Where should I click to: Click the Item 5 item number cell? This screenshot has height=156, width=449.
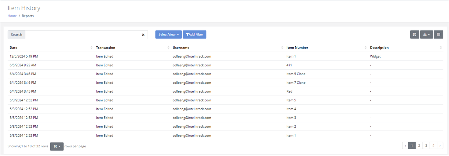(291, 100)
